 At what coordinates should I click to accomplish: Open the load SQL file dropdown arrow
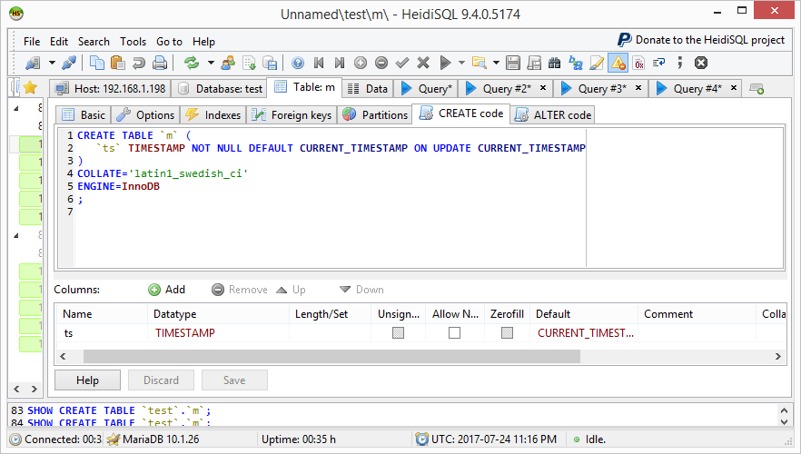pos(495,63)
